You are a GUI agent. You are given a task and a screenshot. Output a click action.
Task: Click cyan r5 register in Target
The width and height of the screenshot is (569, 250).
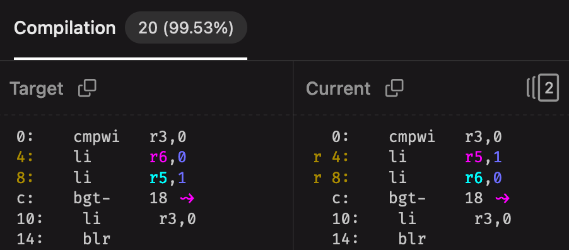click(158, 178)
